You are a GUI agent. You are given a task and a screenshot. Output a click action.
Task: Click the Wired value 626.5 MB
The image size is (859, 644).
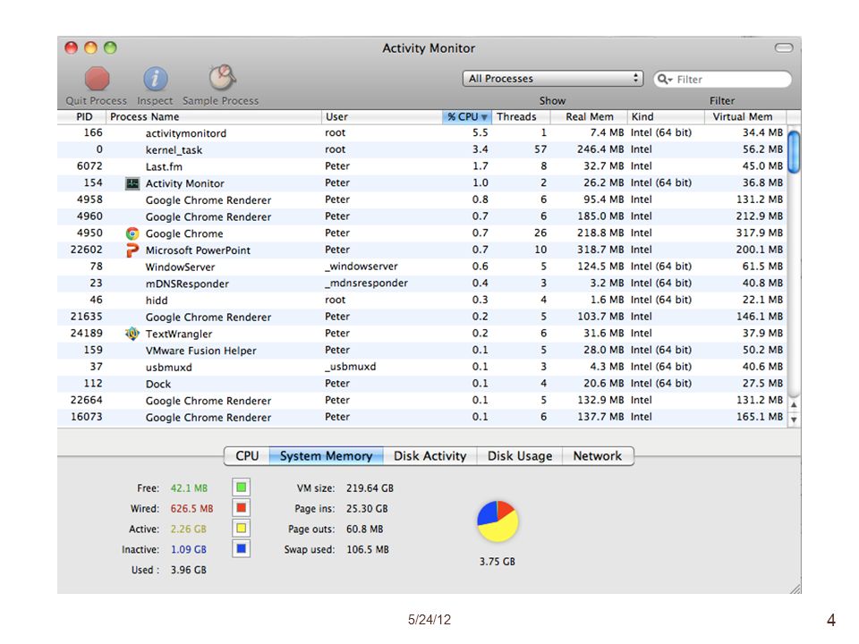pos(191,509)
